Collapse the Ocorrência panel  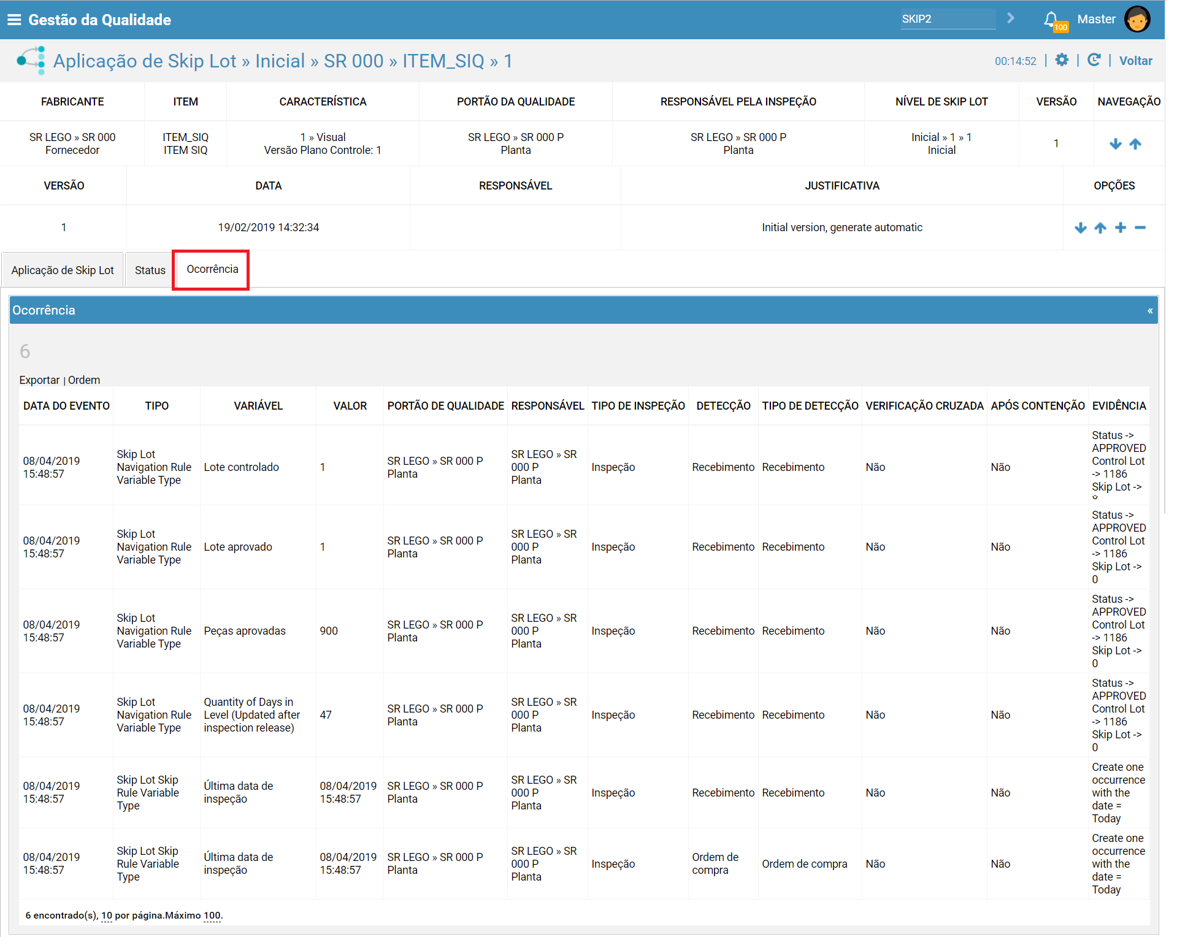1150,311
